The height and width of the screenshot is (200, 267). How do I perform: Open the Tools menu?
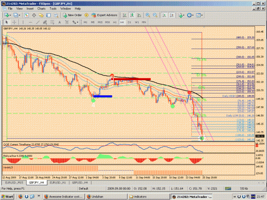point(53,9)
